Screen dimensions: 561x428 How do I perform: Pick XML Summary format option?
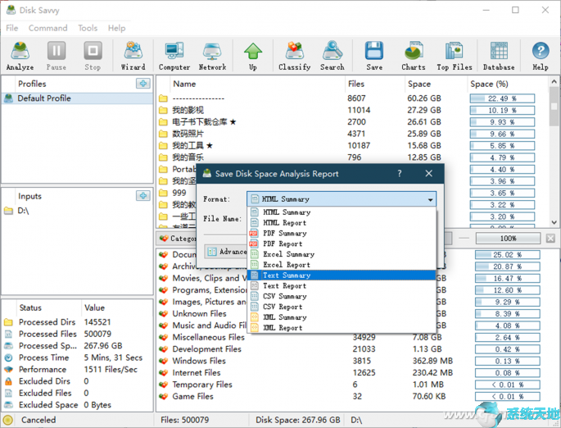tap(343, 317)
